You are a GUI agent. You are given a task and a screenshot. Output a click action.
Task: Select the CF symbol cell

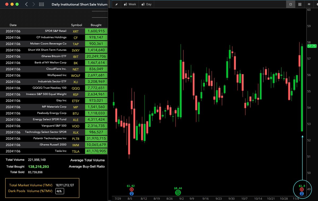pos(76,37)
